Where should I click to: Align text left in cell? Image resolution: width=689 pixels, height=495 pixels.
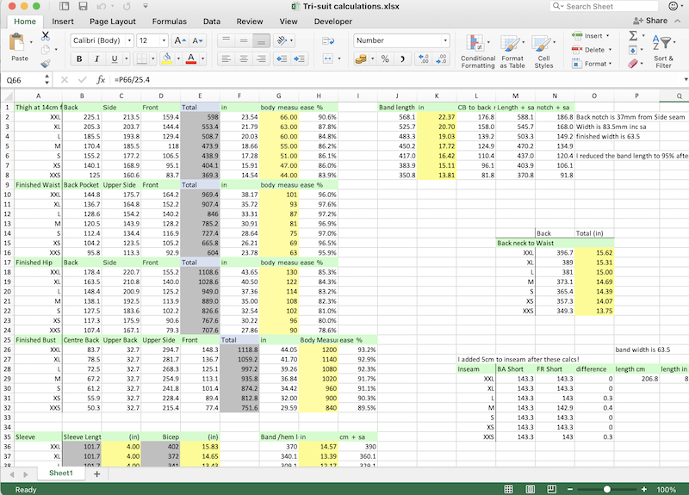tap(226, 59)
